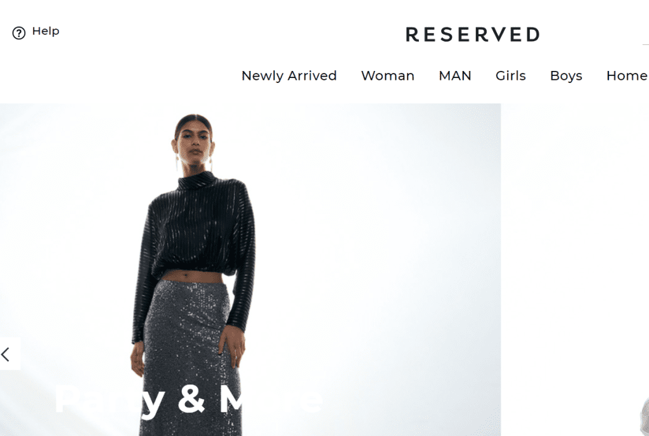Screen dimensions: 649x436
Task: Open the Home category
Action: [x=627, y=75]
